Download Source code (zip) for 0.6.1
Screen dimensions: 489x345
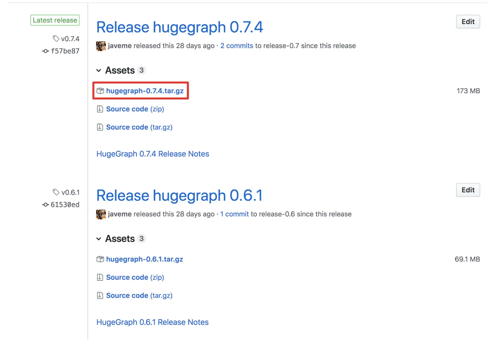[x=135, y=277]
